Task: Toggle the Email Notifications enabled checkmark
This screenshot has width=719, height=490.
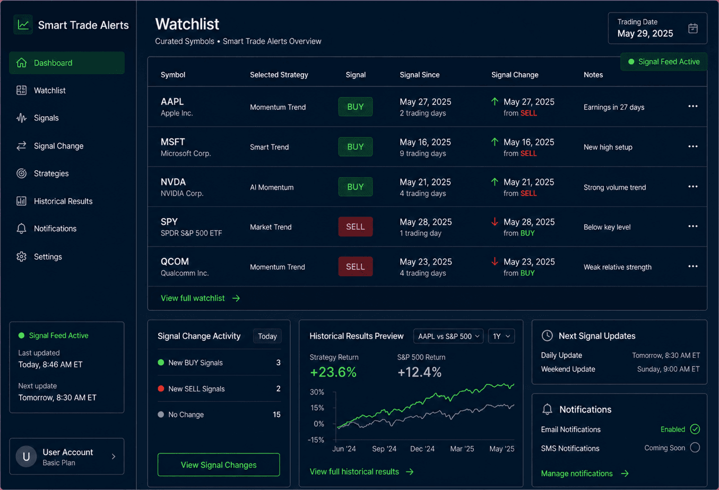Action: [x=695, y=429]
